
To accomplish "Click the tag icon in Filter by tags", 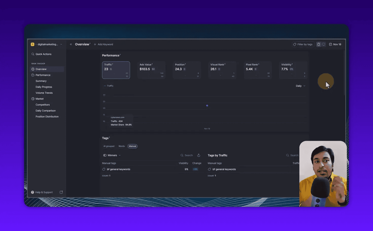I will pos(295,44).
